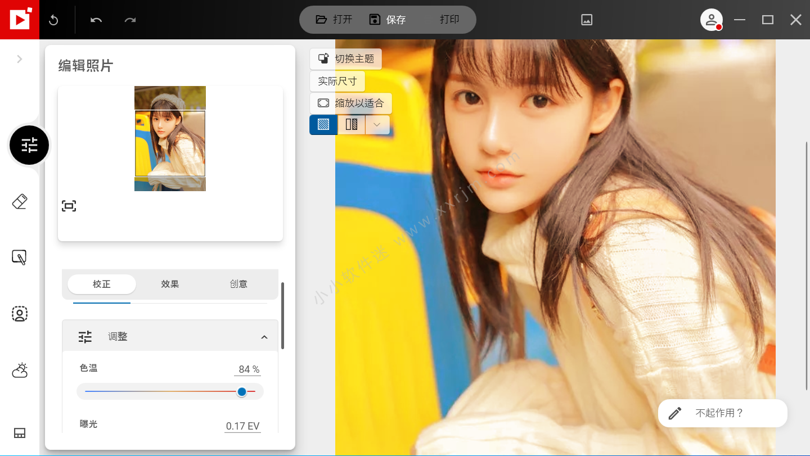Select the eraser tool in sidebar
Image resolution: width=810 pixels, height=456 pixels.
[20, 202]
